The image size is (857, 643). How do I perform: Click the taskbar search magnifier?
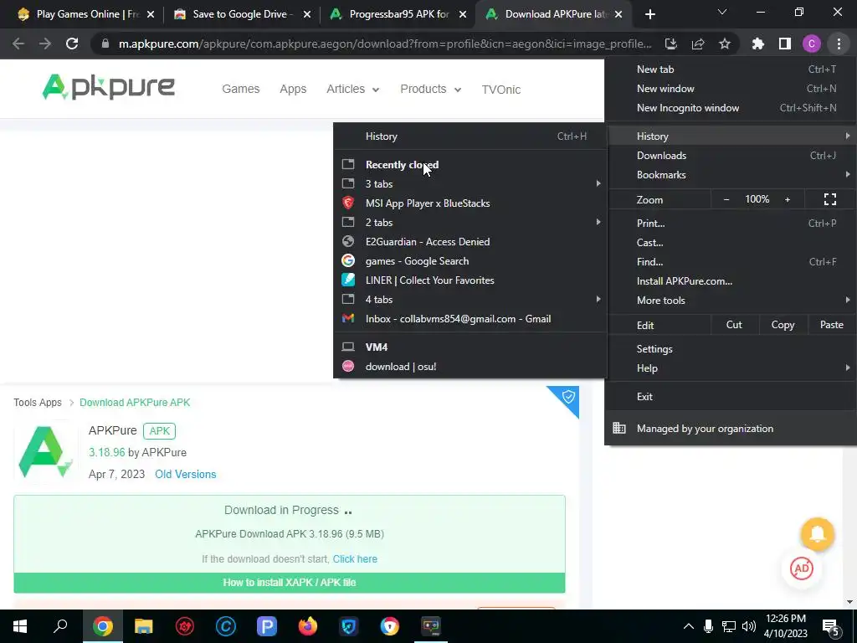click(60, 626)
